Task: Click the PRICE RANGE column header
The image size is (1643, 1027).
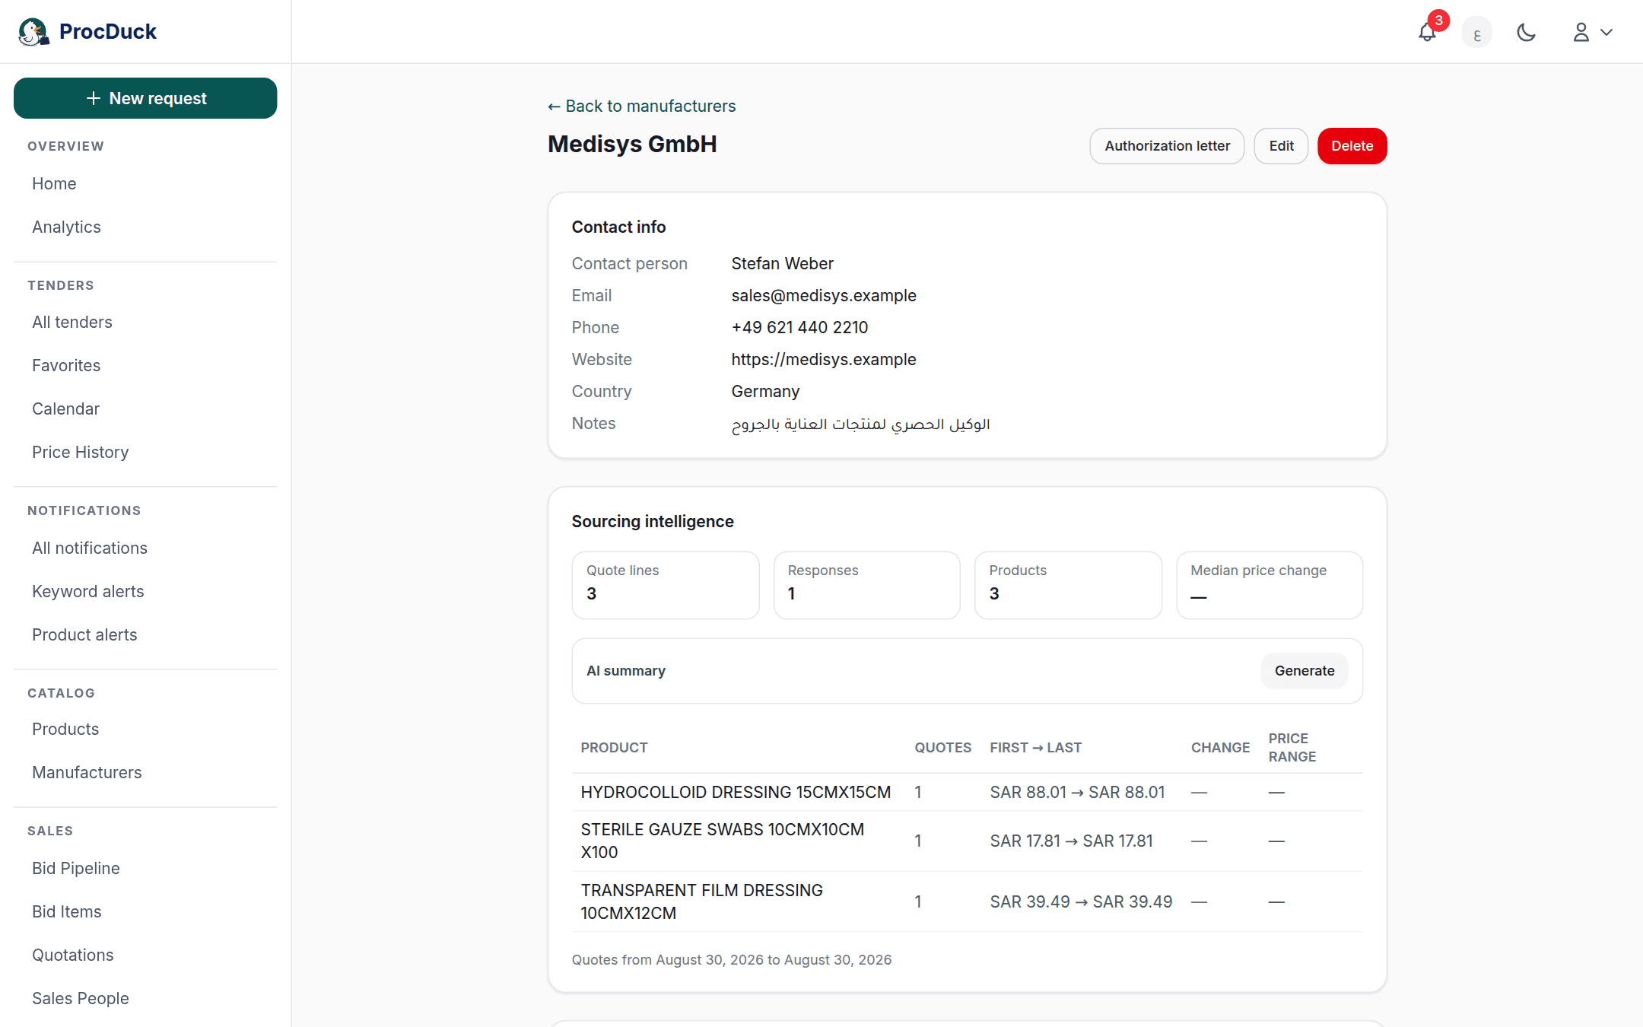Action: [1292, 747]
